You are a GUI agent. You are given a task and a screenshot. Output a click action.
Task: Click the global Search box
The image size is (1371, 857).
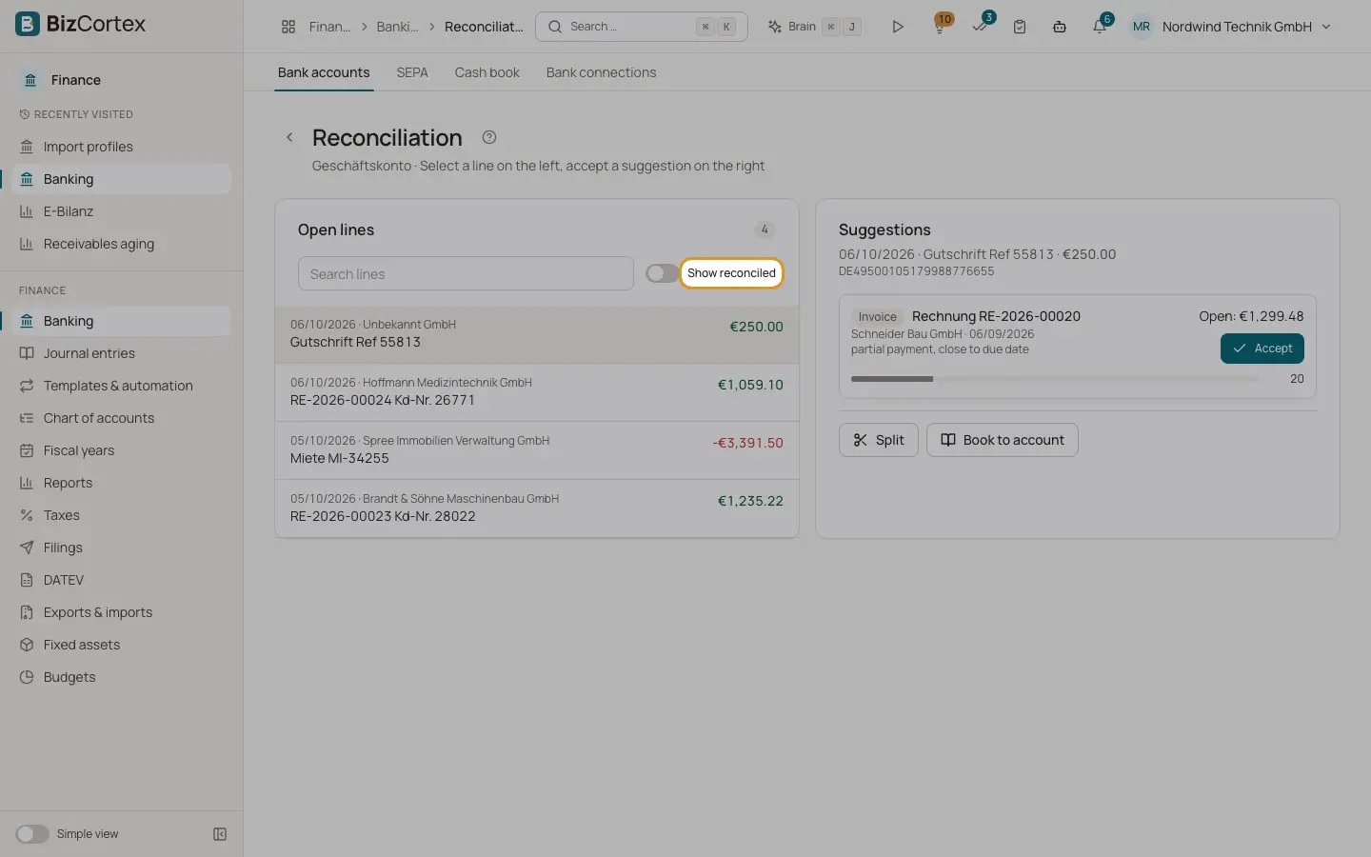(642, 27)
